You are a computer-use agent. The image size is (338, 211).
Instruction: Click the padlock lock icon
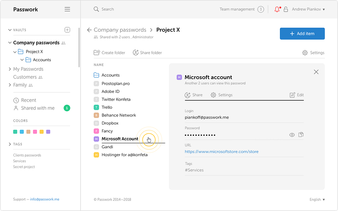click(286, 9)
